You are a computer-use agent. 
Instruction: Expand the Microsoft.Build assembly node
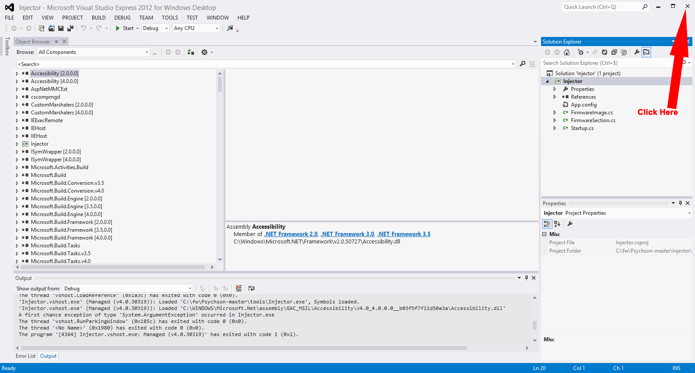[x=17, y=175]
